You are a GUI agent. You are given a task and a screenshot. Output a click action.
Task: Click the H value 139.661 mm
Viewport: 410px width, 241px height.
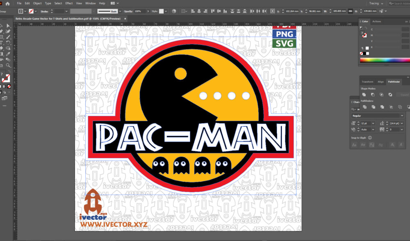370,11
